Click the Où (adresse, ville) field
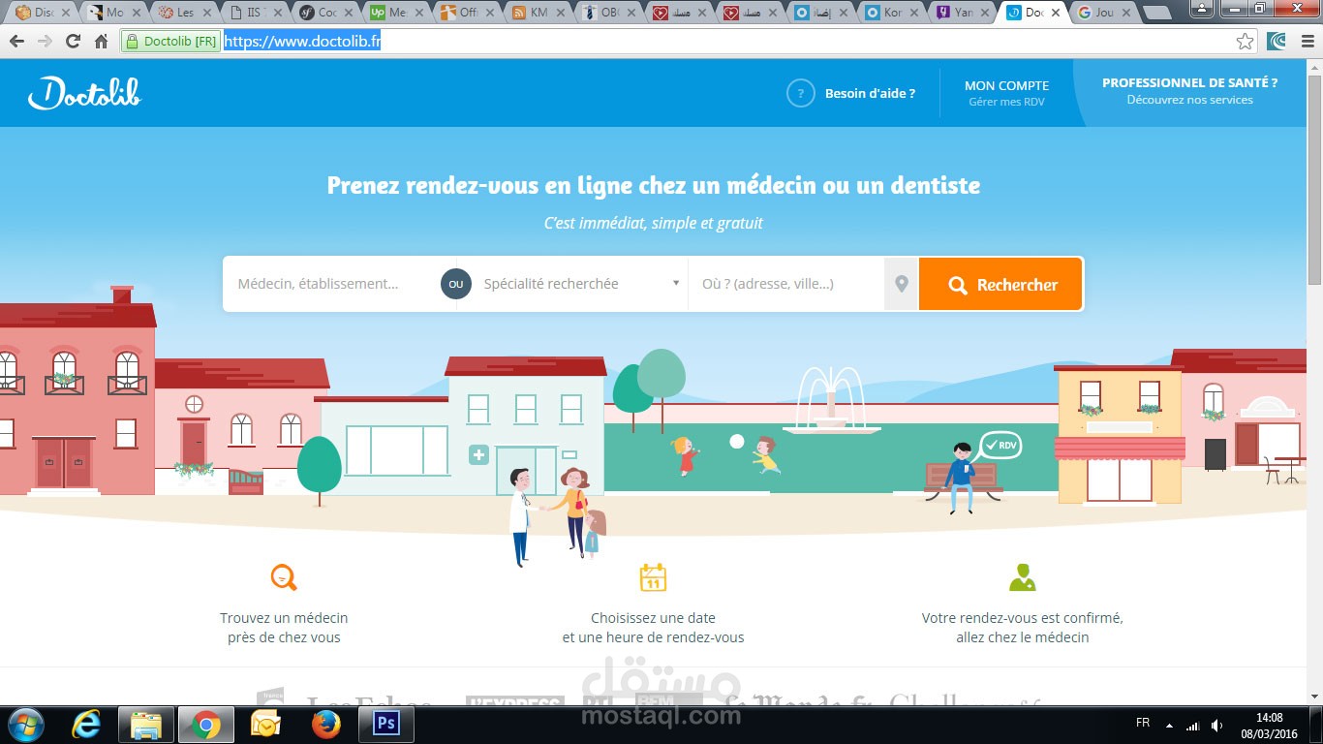This screenshot has height=744, width=1323. pos(786,284)
